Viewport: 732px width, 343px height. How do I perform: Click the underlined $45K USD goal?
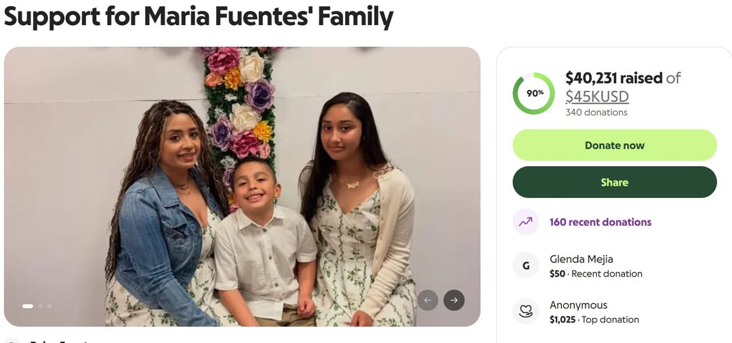[x=597, y=96]
